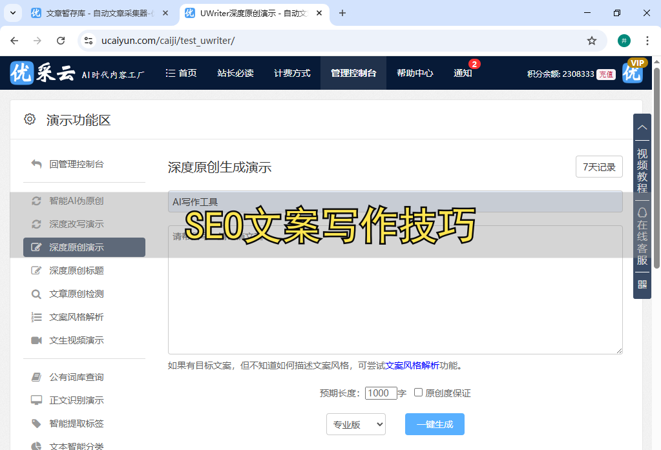Switch to the 文章暂存库 tab
The image size is (661, 450).
[x=100, y=13]
